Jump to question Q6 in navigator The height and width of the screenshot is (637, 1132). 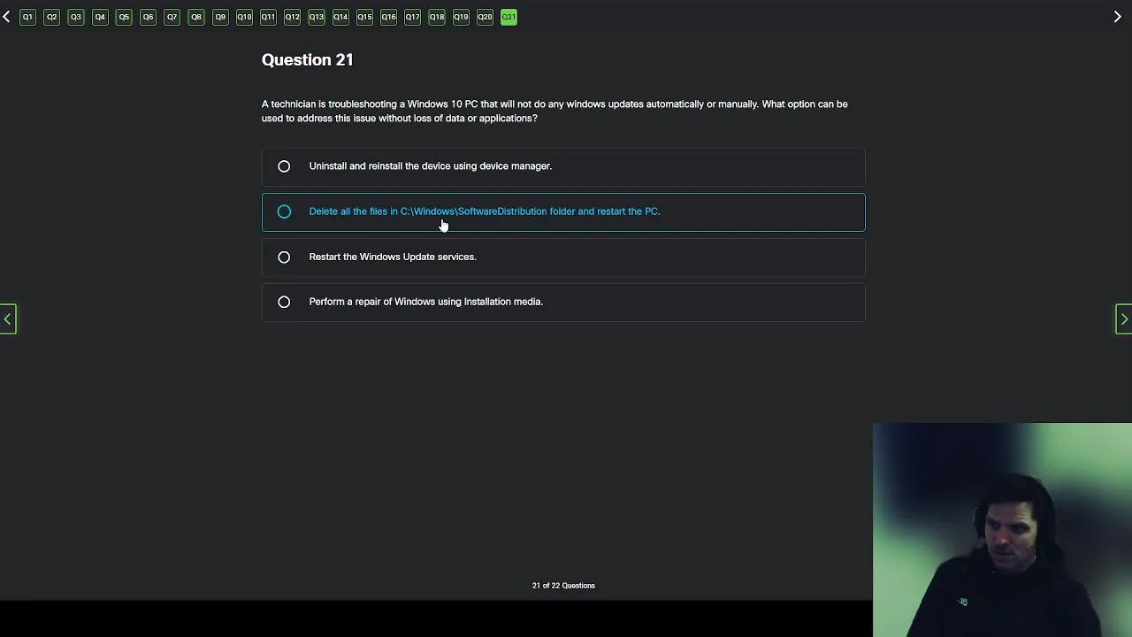[x=148, y=17]
